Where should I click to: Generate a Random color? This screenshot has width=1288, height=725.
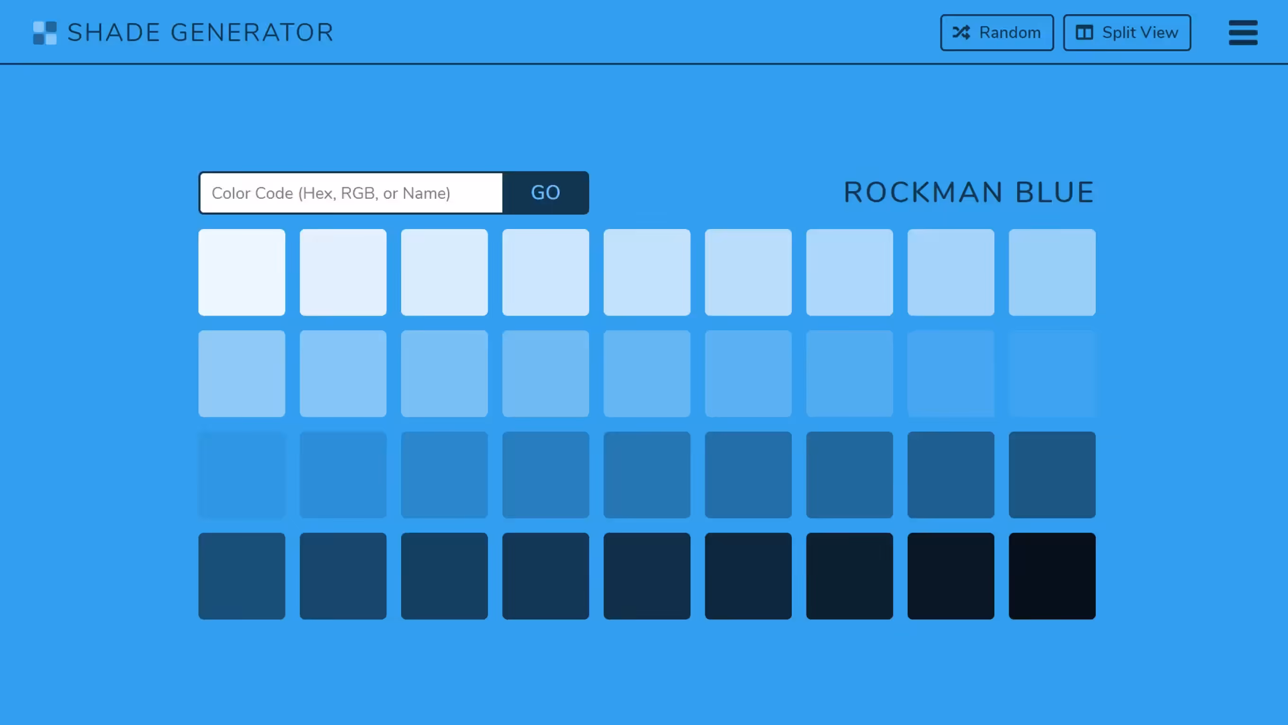click(996, 33)
